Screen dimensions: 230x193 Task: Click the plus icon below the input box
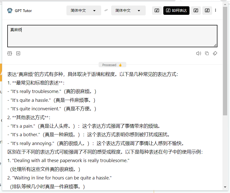[x=18, y=53]
